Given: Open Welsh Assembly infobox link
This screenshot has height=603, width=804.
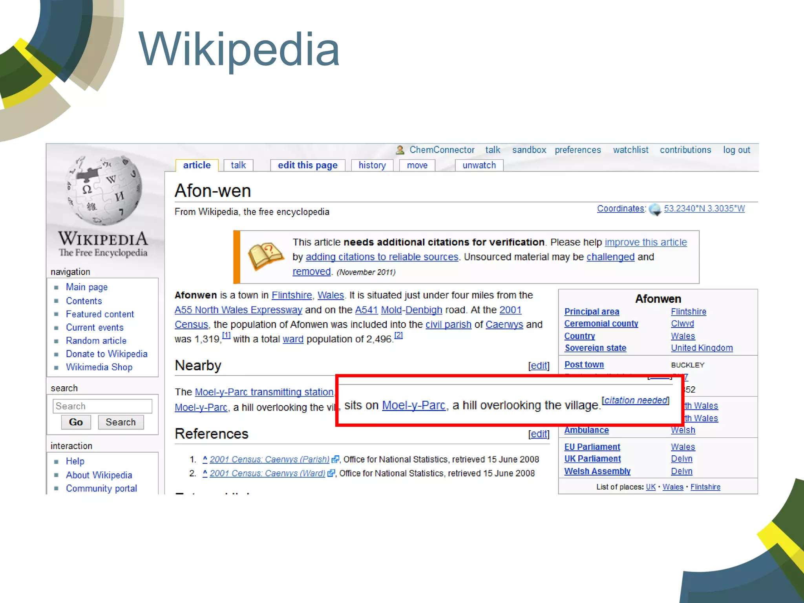Looking at the screenshot, I should [597, 471].
